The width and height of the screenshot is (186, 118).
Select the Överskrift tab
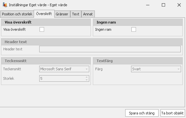(x=44, y=14)
